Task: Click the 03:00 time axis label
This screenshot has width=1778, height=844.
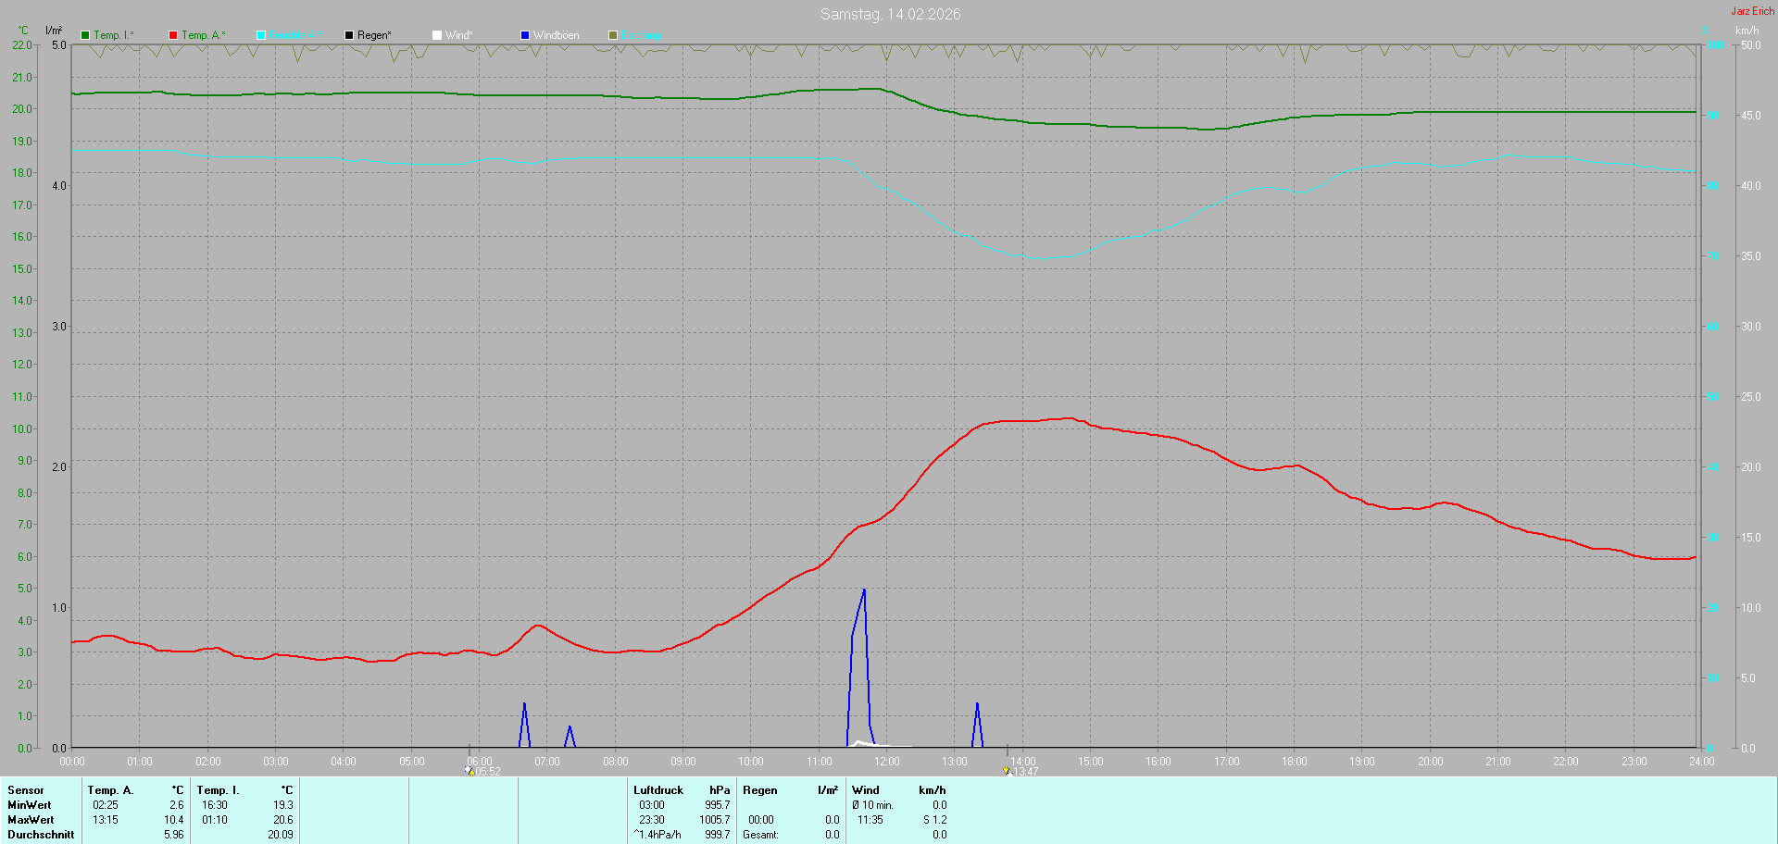Action: pos(276,762)
